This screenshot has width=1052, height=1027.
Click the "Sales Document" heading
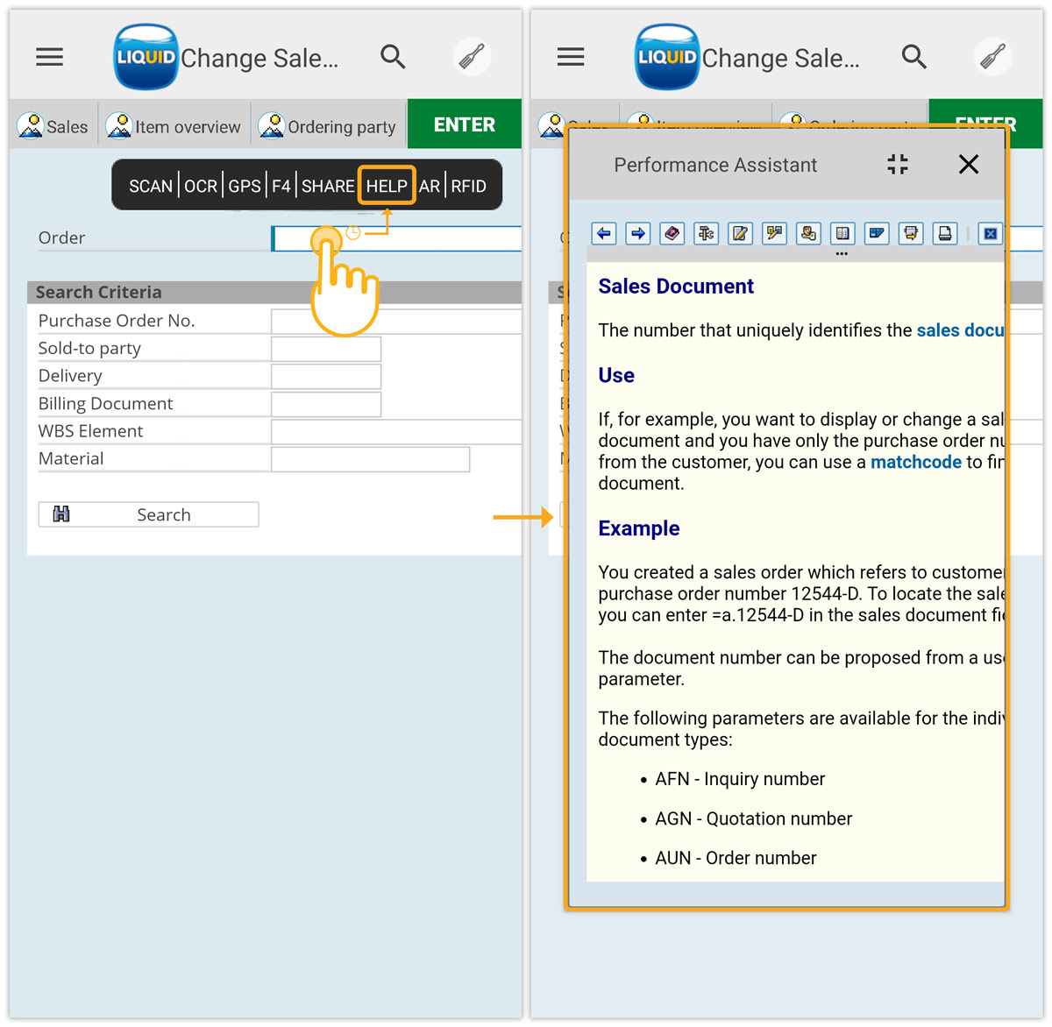pos(676,287)
